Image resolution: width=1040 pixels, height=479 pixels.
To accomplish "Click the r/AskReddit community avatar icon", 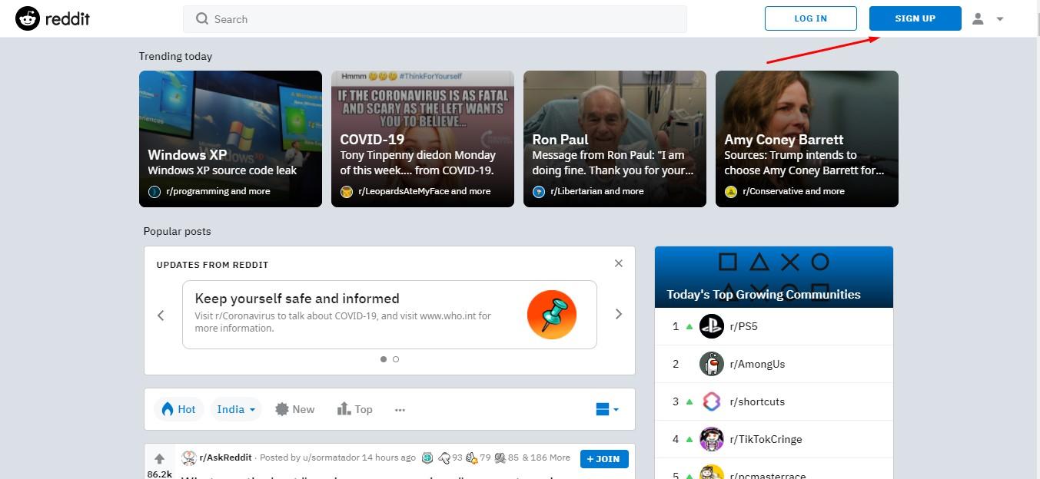I will pyautogui.click(x=188, y=458).
